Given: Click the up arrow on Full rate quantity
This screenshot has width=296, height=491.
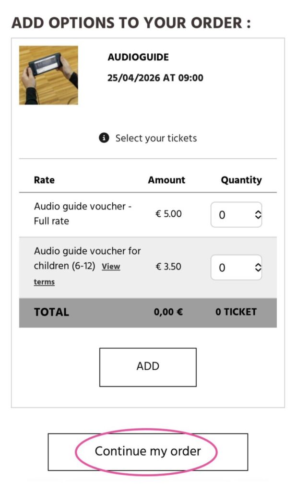Looking at the screenshot, I should [x=258, y=212].
